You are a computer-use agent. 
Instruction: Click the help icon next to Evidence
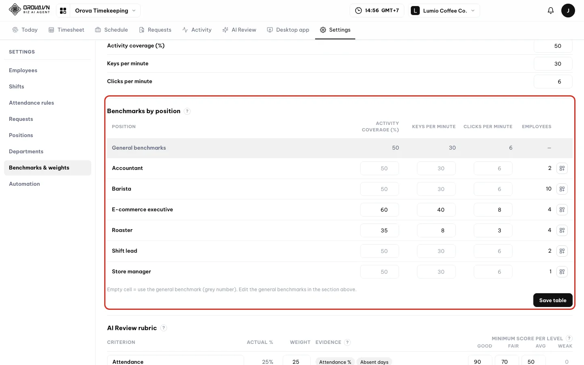(x=347, y=342)
